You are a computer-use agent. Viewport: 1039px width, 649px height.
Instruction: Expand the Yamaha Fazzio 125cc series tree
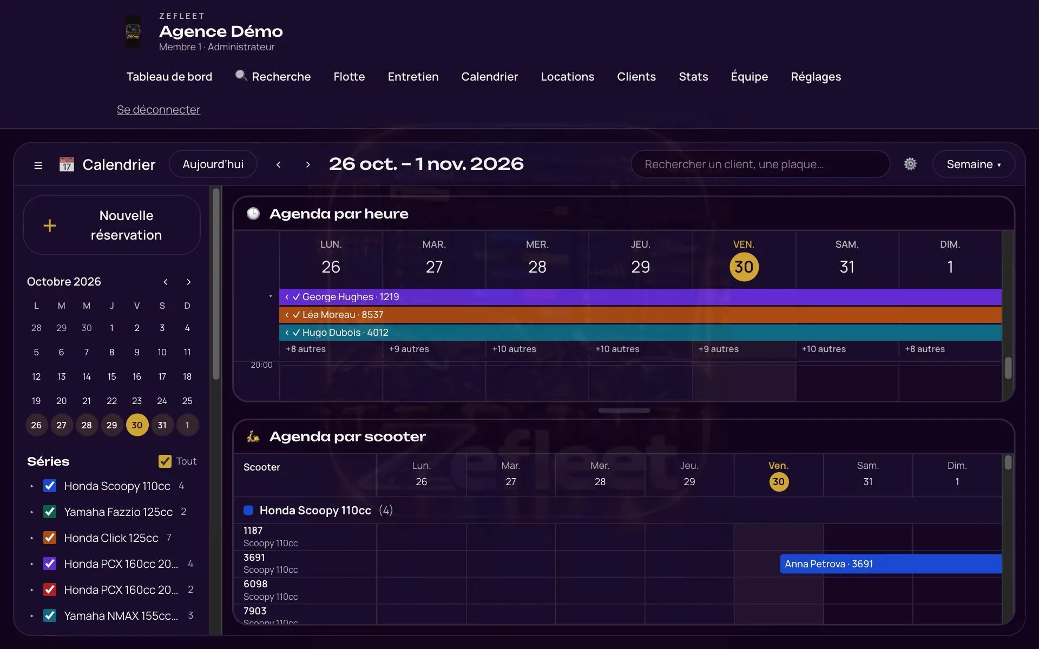[x=32, y=512]
